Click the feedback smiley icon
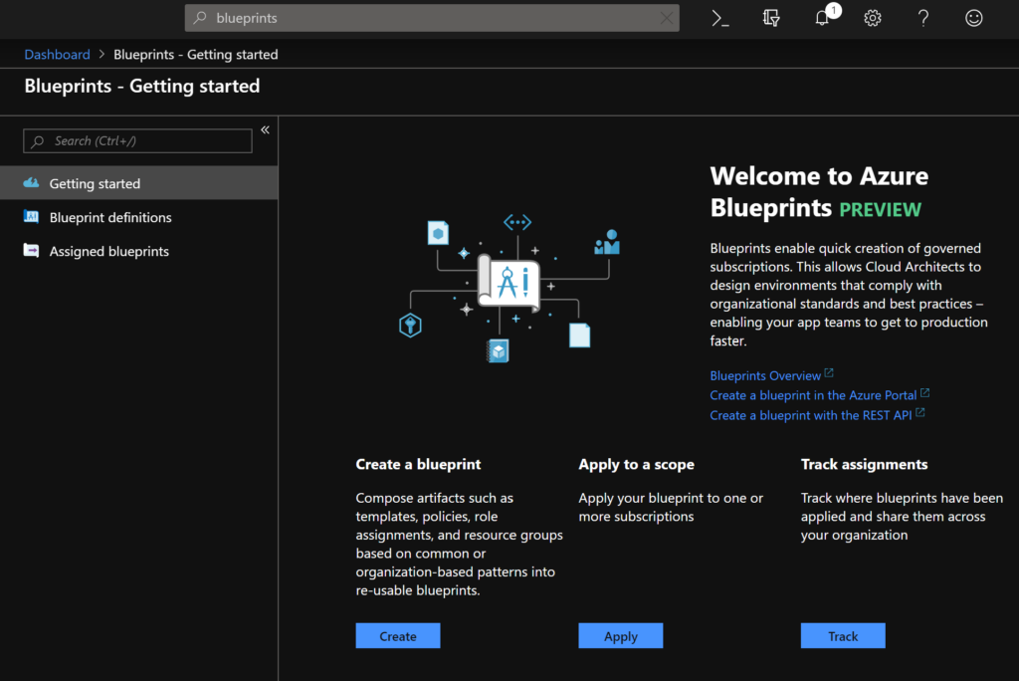The width and height of the screenshot is (1019, 681). [973, 18]
